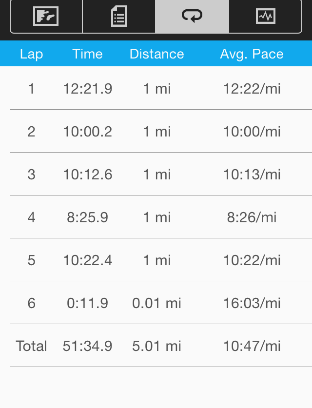312x408 pixels.
Task: Tap the Avg. Pace column header
Action: pos(252,54)
